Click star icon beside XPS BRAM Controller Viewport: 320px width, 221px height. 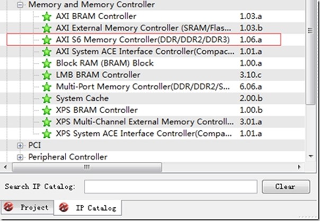[47, 110]
